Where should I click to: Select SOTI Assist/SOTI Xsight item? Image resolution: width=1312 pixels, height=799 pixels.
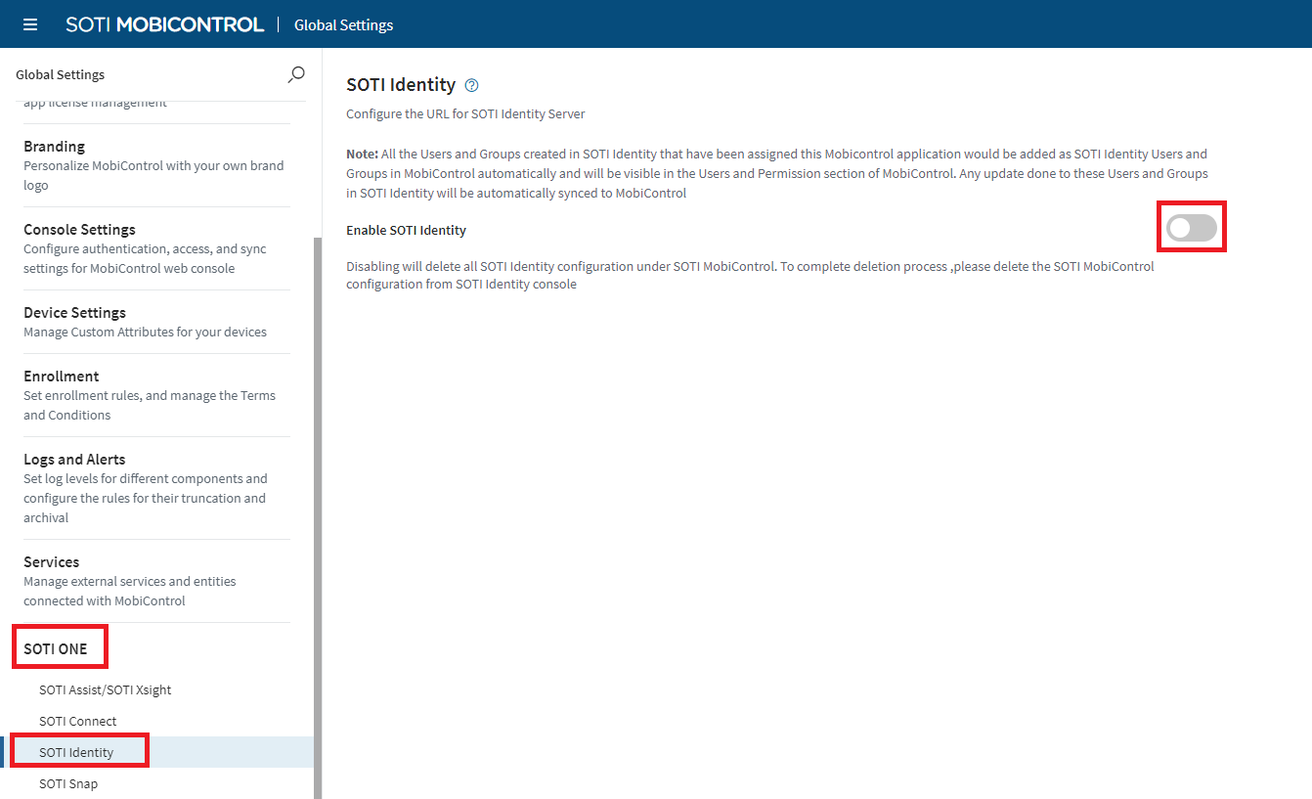pos(105,689)
